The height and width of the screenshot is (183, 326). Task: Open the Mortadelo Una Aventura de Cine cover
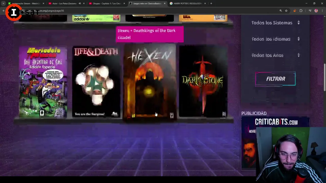(43, 82)
